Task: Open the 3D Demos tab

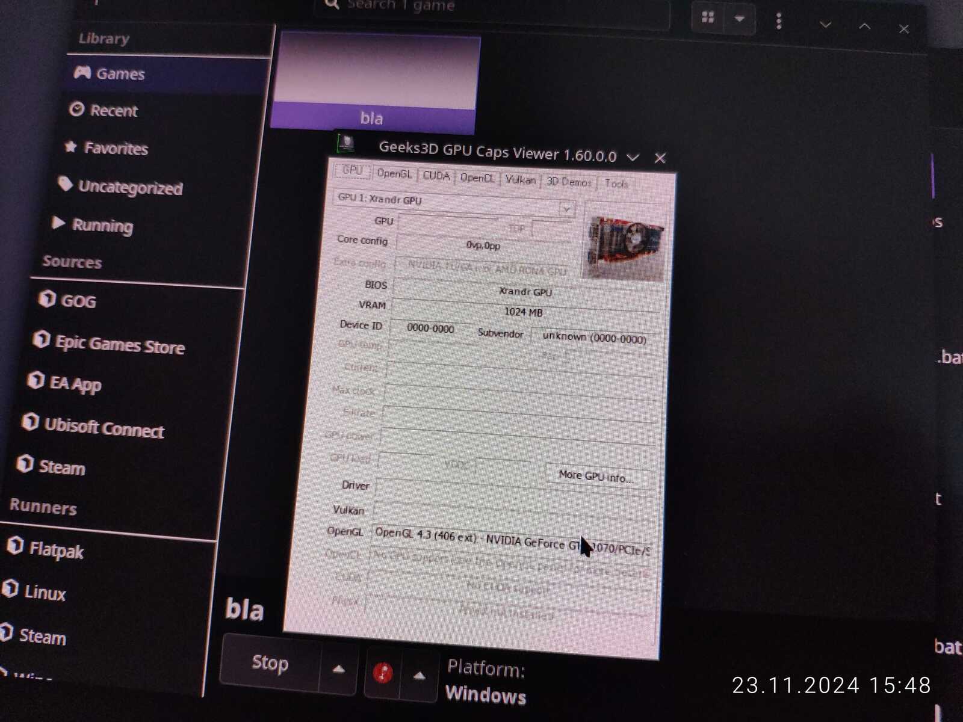Action: pyautogui.click(x=569, y=182)
